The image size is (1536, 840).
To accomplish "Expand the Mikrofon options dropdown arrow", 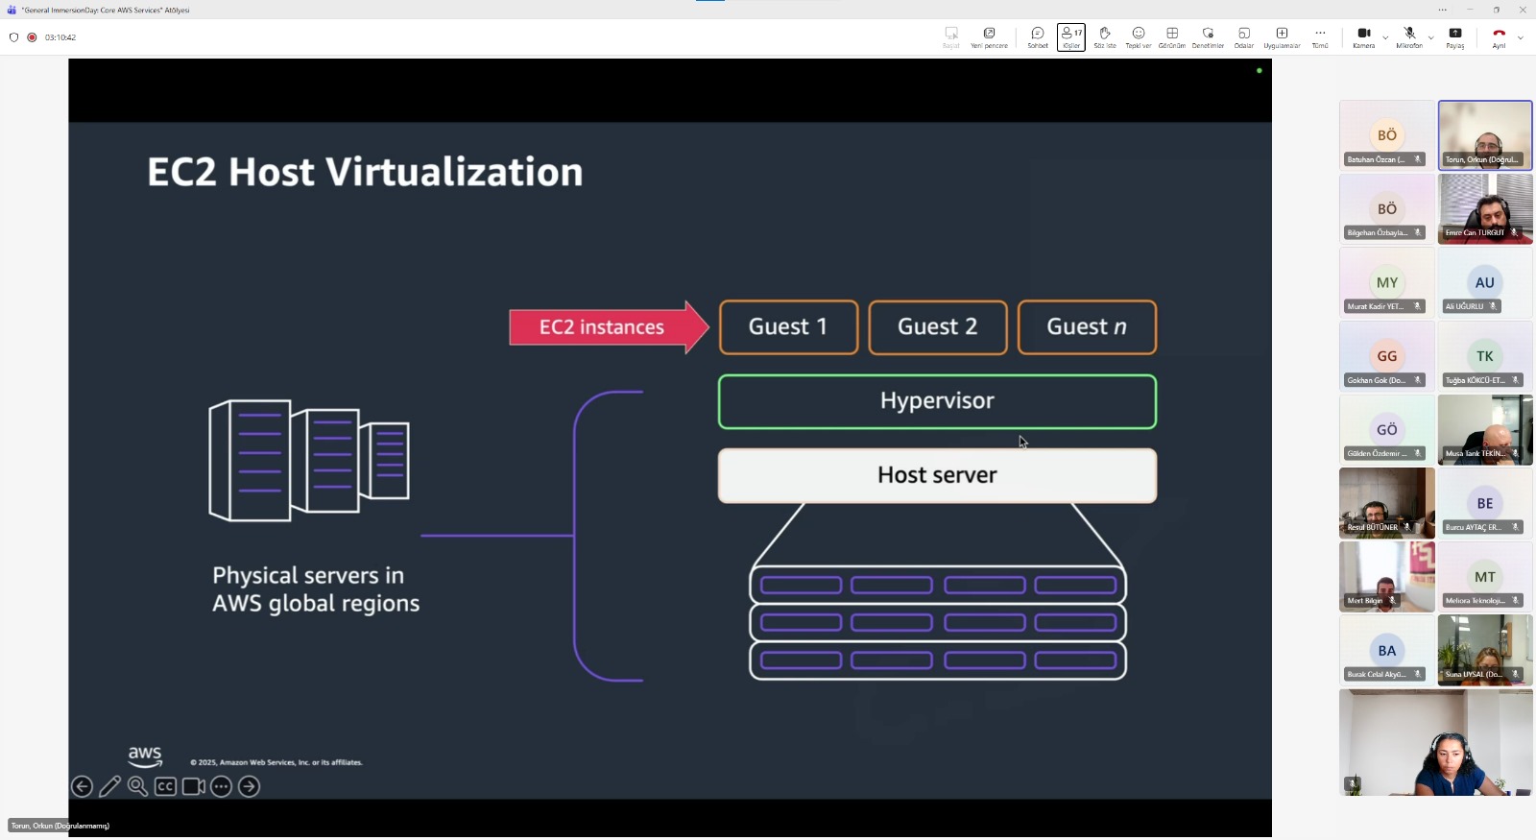I will coord(1431,37).
